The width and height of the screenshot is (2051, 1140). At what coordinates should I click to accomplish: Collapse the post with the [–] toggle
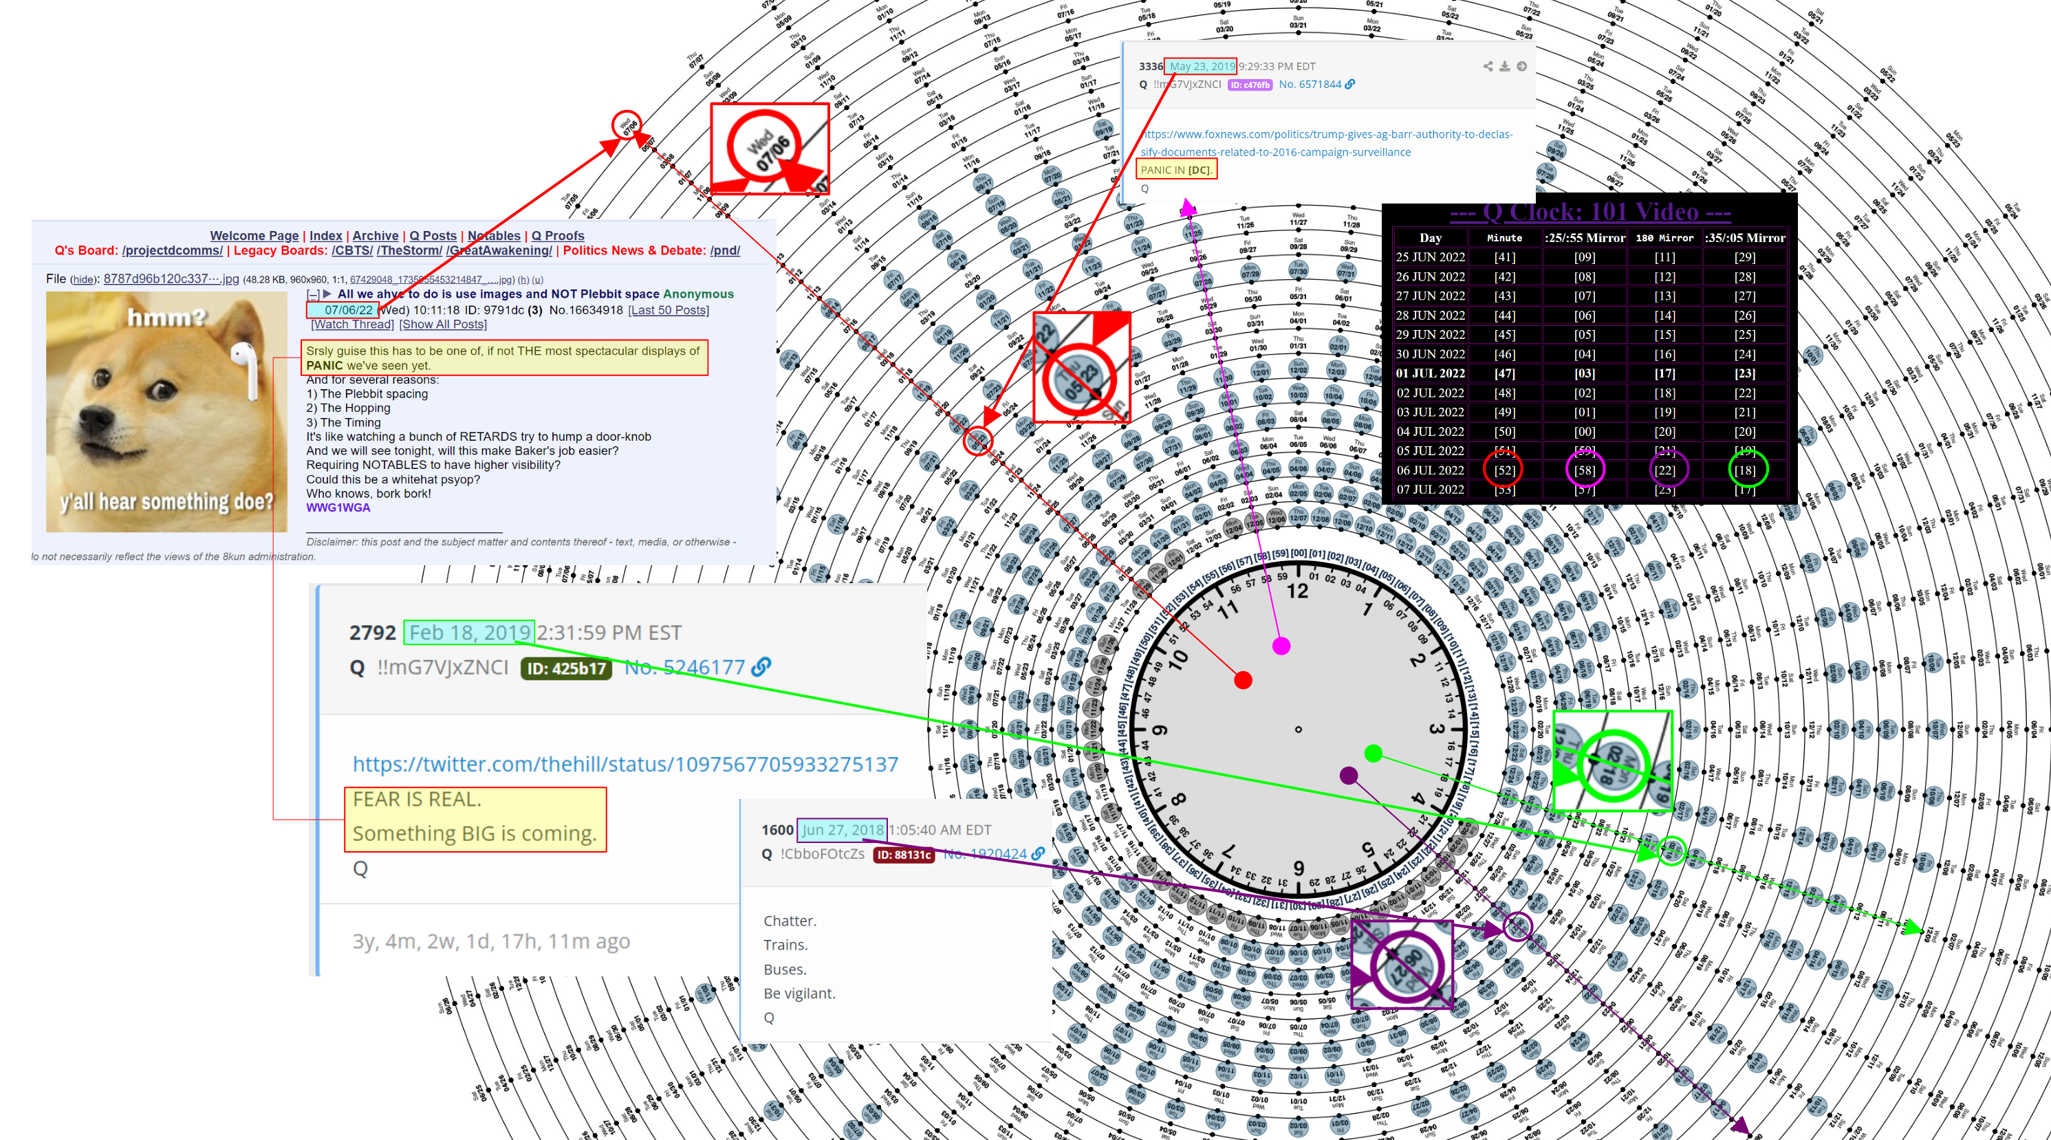[x=313, y=294]
